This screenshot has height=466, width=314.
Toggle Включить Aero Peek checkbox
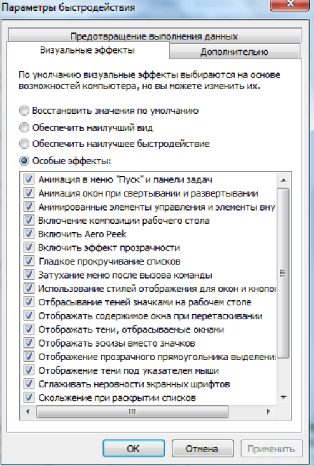coord(29,234)
